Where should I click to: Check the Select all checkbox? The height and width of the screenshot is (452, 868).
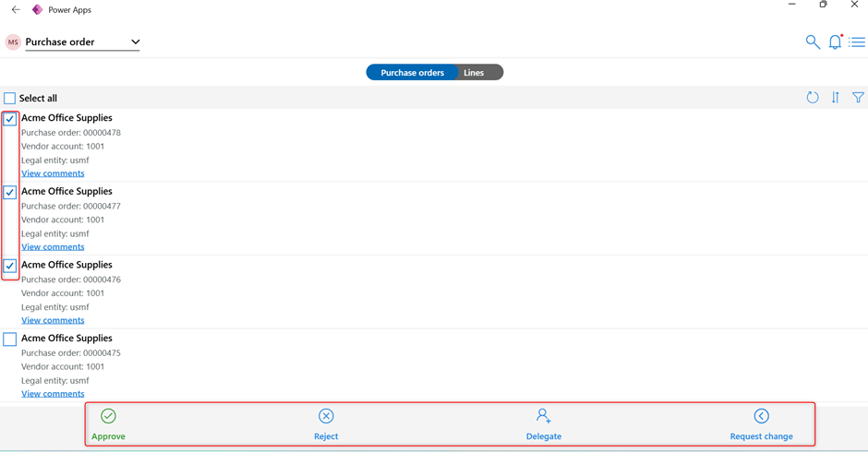pos(10,99)
